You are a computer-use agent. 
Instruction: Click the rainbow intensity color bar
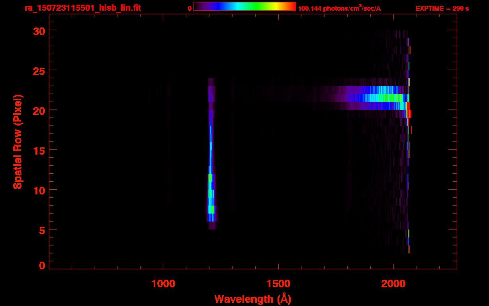(244, 6)
